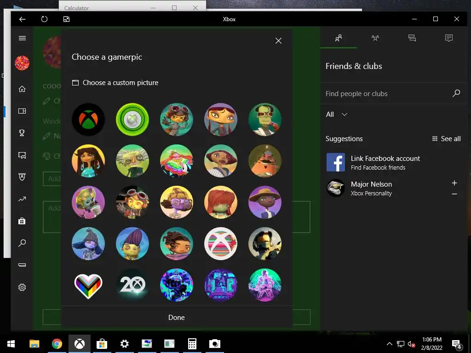Open console Connection icon in sidebar
Viewport: 471px width, 353px height.
[22, 265]
